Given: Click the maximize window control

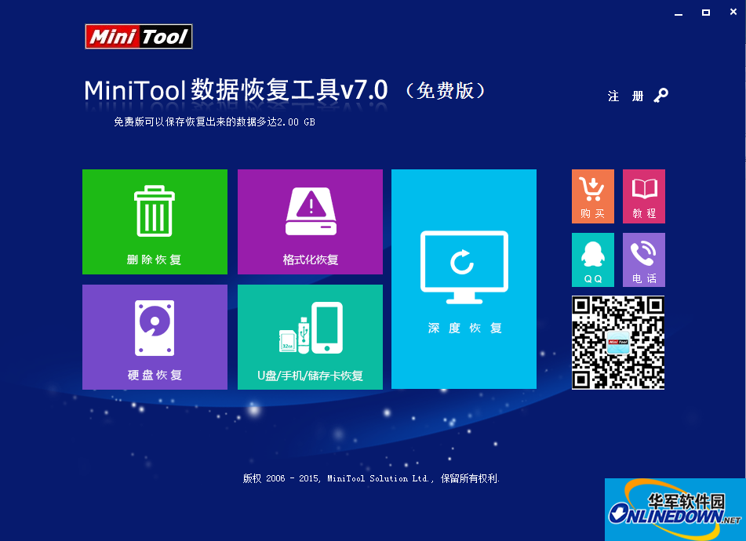Looking at the screenshot, I should click(707, 13).
